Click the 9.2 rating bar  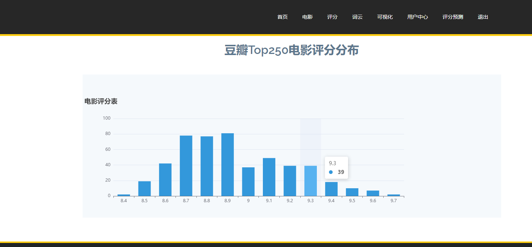(290, 181)
